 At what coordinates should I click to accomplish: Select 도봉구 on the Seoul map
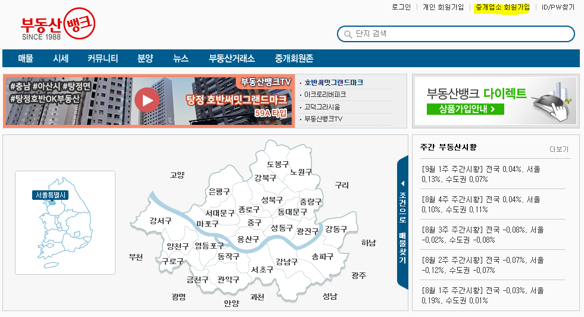pyautogui.click(x=278, y=164)
